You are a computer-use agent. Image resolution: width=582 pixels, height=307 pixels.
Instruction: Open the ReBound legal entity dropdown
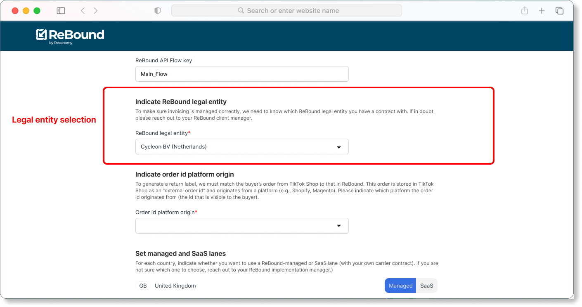[242, 146]
